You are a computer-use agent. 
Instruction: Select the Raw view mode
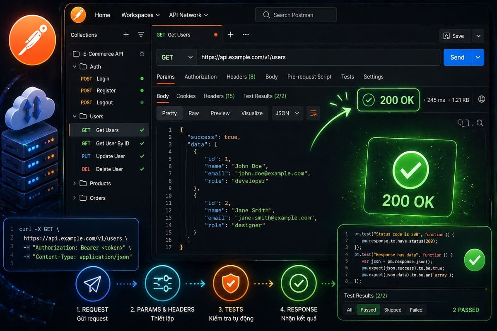point(194,113)
